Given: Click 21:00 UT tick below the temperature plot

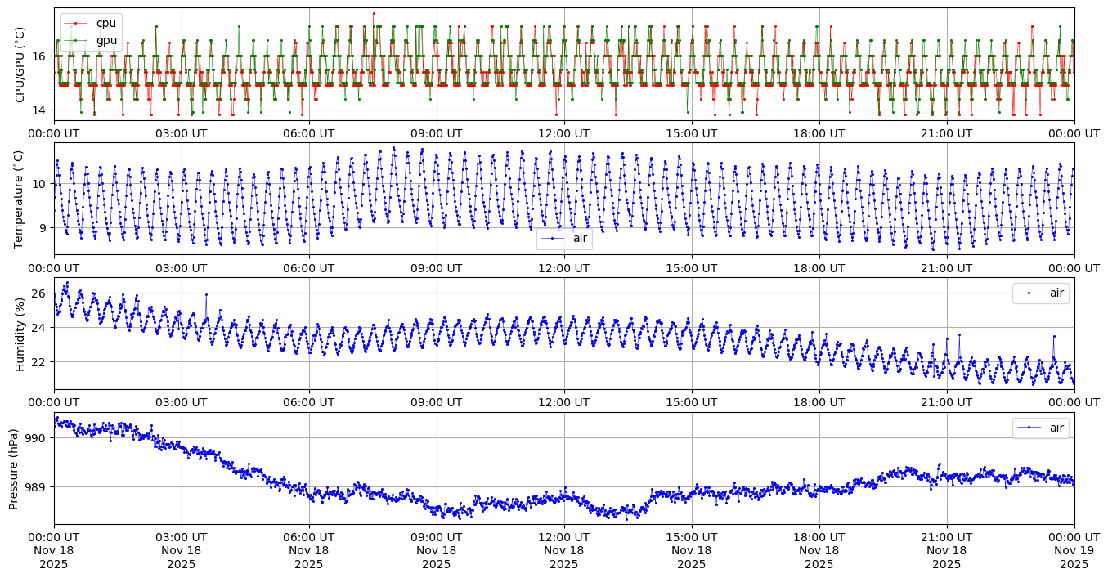Looking at the screenshot, I should [947, 268].
